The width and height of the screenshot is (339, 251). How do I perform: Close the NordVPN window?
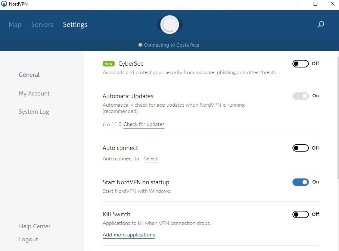(333, 4)
